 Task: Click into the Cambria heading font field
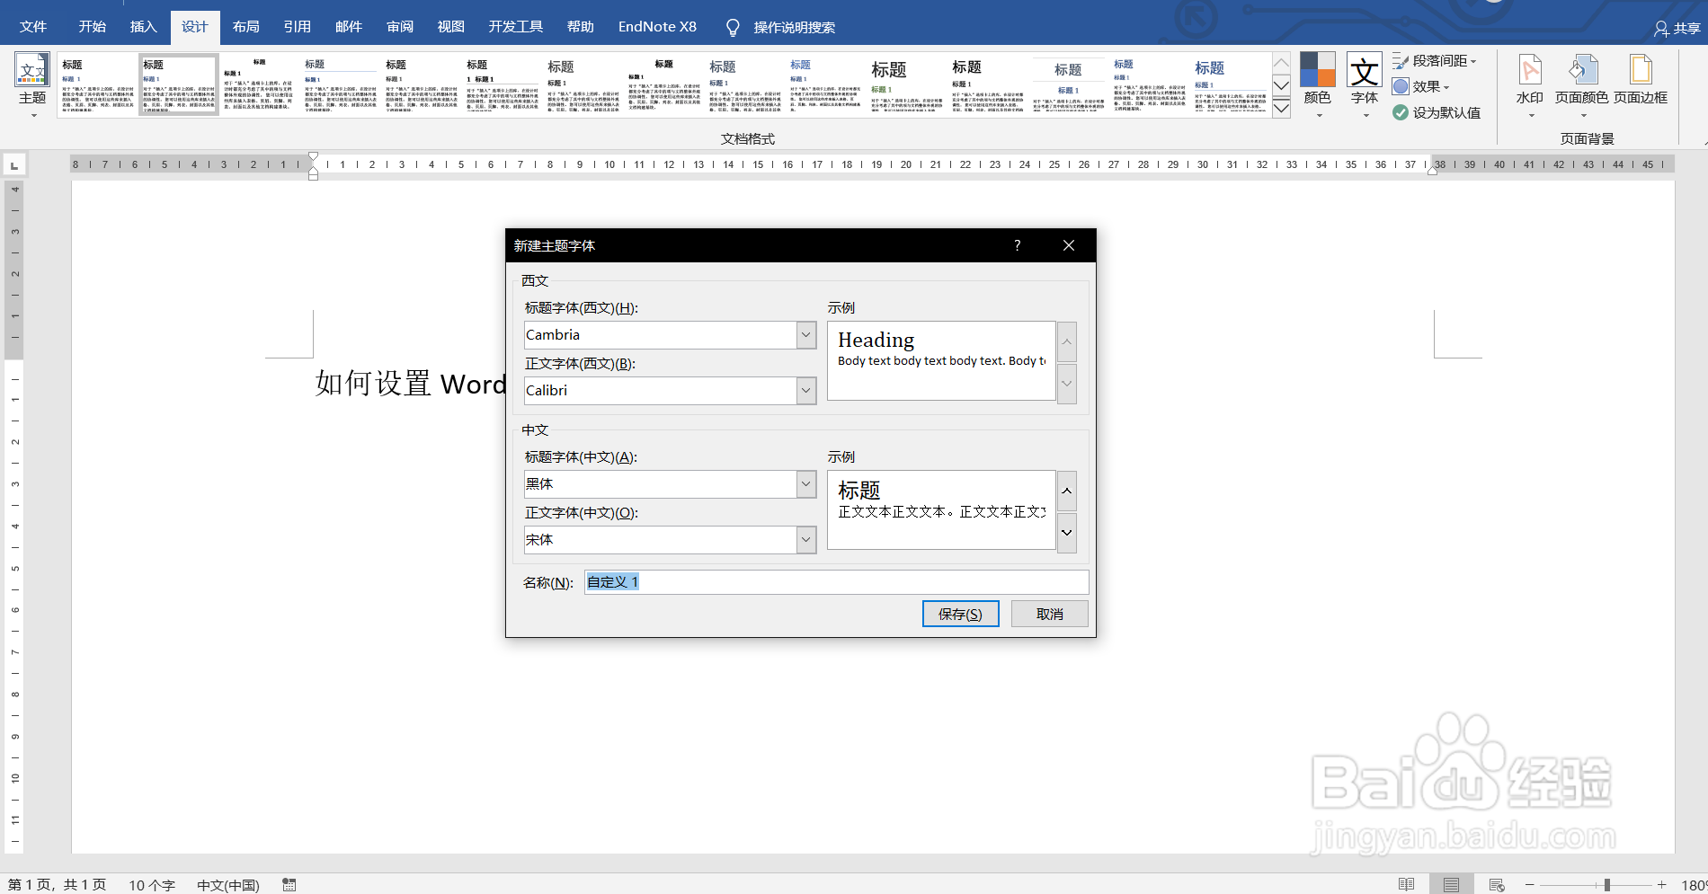click(x=660, y=335)
